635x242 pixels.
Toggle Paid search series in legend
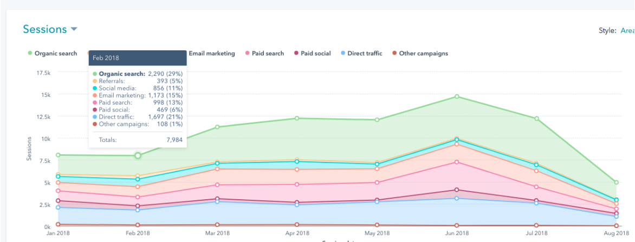point(264,54)
